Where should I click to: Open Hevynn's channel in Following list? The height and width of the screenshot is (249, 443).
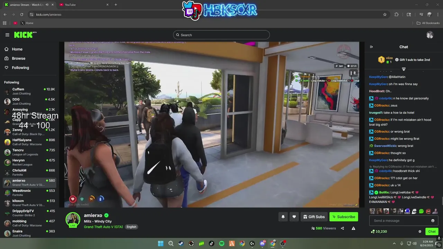coord(29,162)
